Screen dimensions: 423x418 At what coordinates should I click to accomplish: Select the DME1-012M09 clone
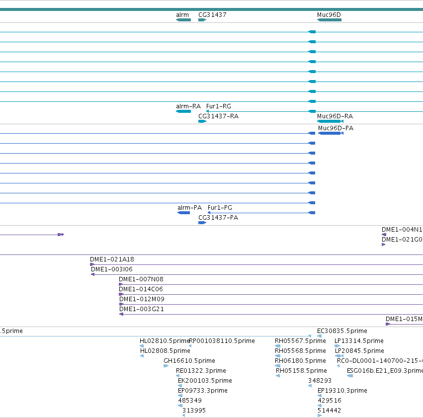(x=271, y=305)
